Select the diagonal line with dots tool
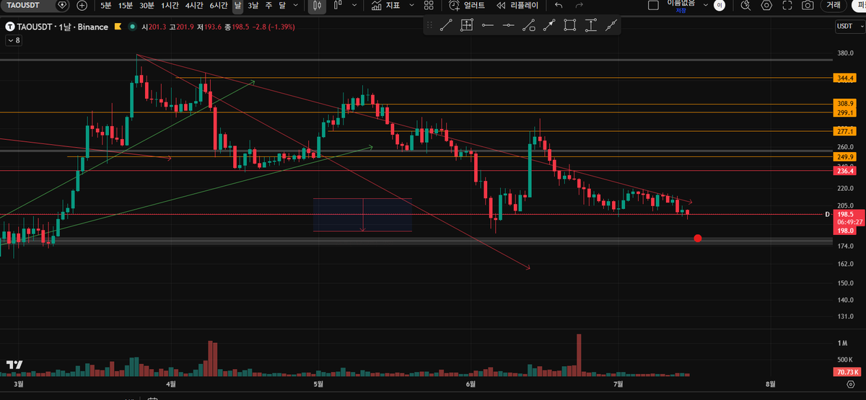The height and width of the screenshot is (400, 866). (x=611, y=25)
